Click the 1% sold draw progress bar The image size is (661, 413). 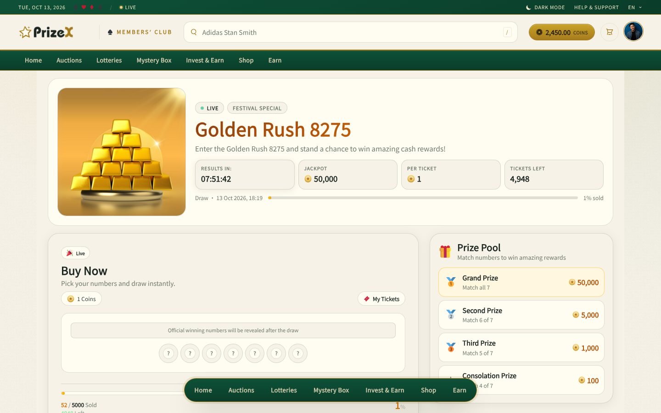tap(423, 198)
